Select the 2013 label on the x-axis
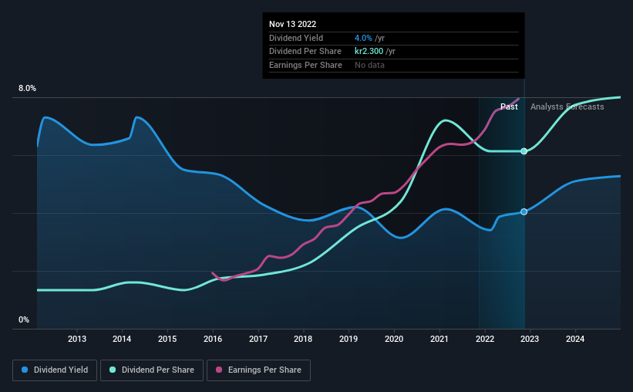 [x=76, y=339]
